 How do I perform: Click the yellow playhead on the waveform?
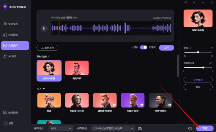coord(59,28)
